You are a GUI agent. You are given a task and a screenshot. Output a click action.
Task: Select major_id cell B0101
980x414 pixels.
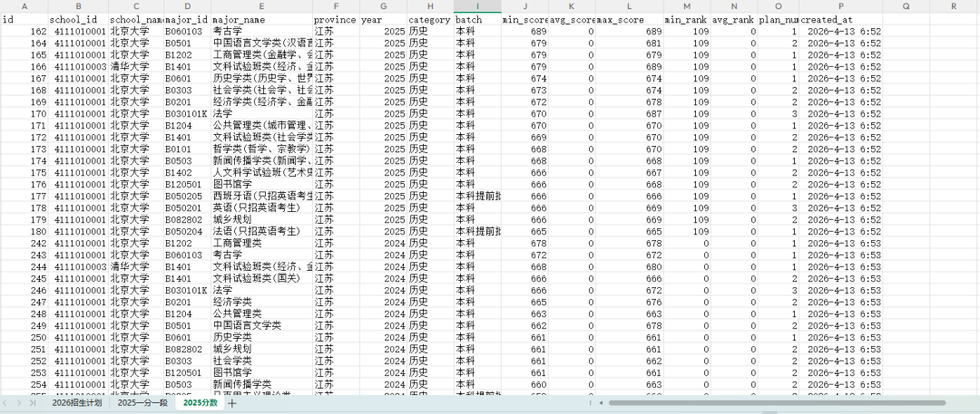tap(188, 149)
